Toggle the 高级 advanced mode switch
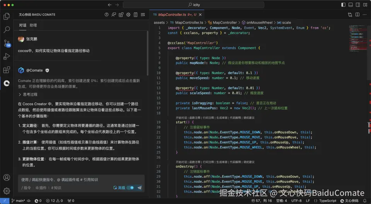Screen dimensions: 371x204 [130, 188]
